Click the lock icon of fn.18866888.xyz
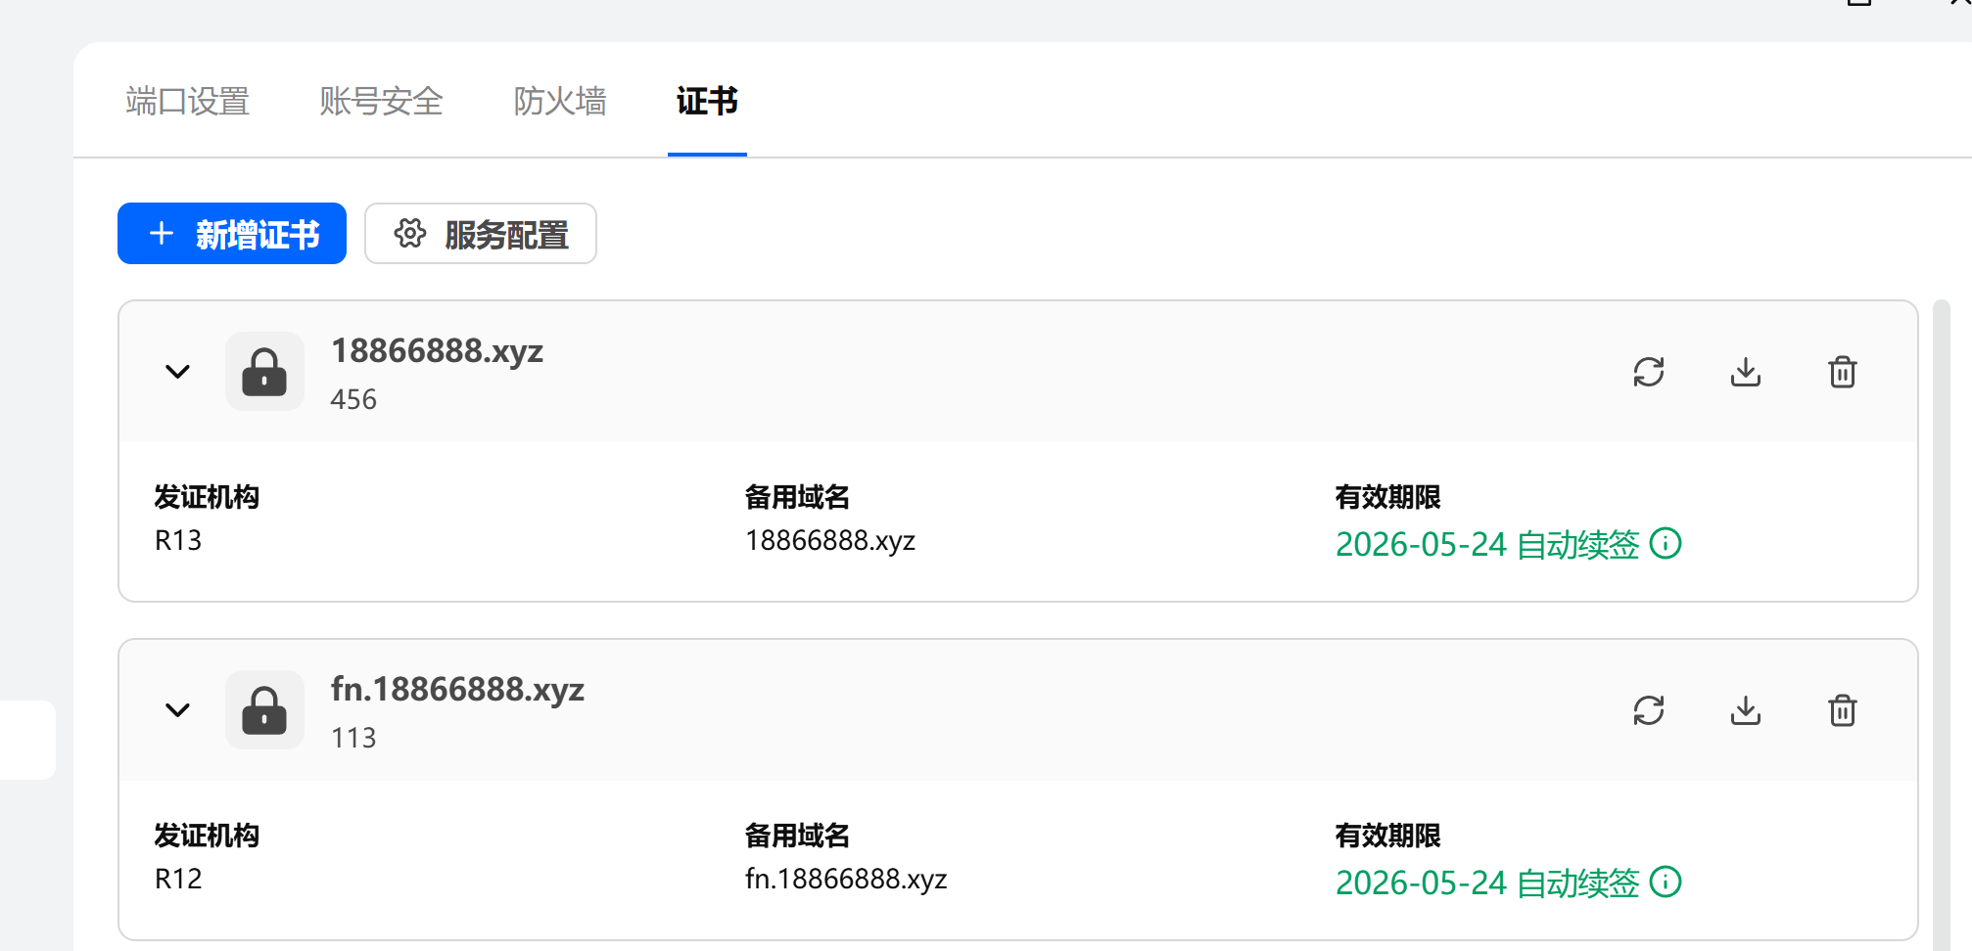This screenshot has width=1972, height=951. (264, 710)
